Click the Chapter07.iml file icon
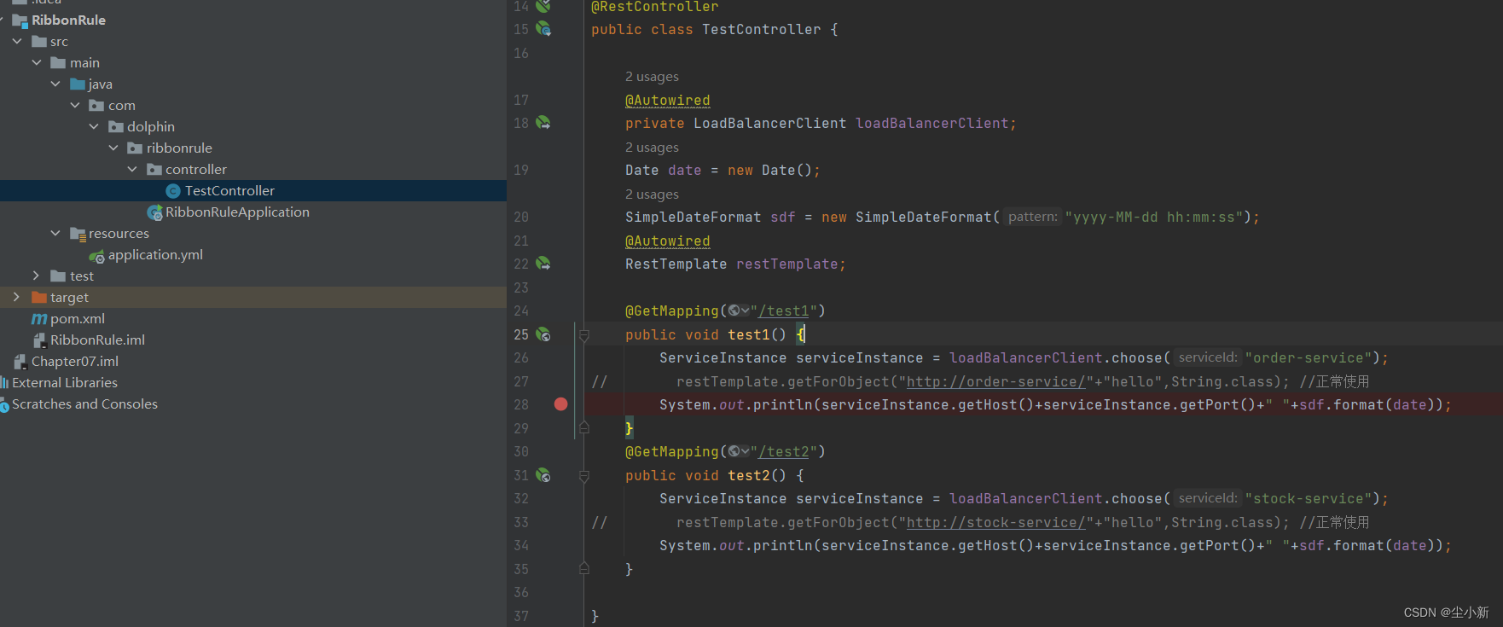 (x=20, y=362)
